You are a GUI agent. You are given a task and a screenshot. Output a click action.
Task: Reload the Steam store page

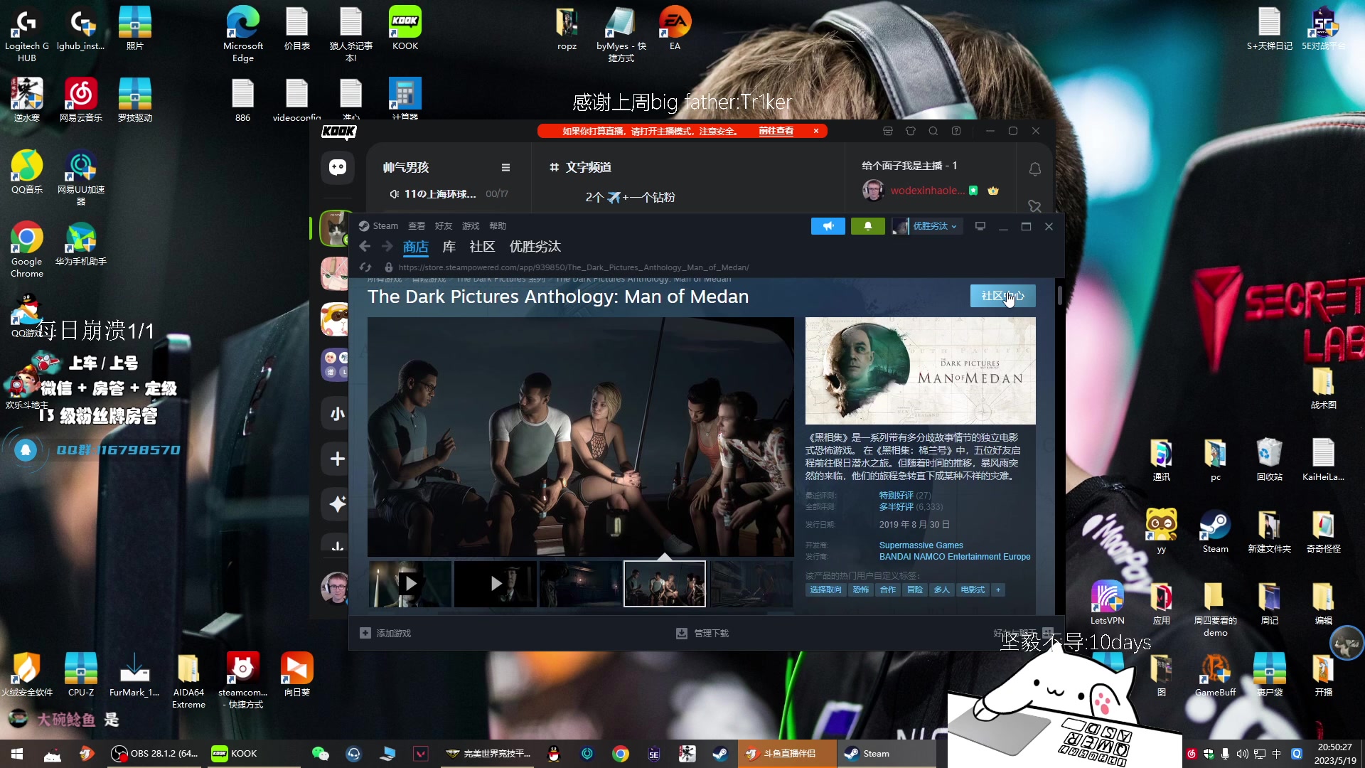(x=365, y=267)
